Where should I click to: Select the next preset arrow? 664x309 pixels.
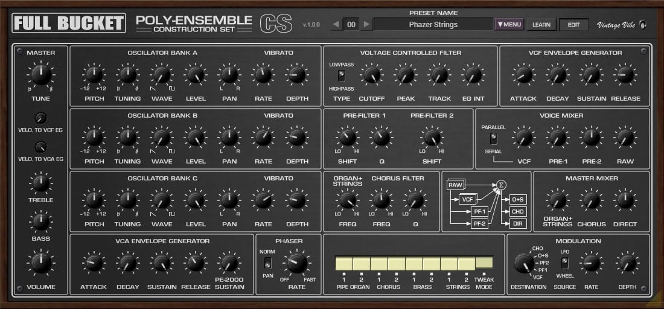[366, 25]
